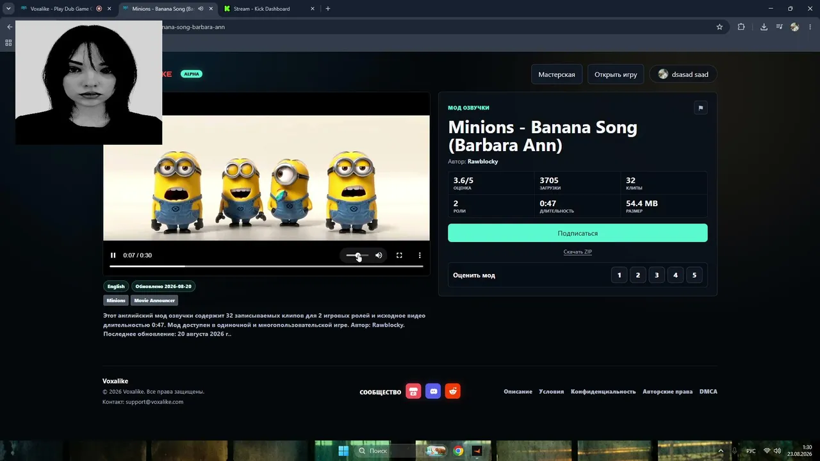Screen dimensions: 820x461
Task: Mute the audio indicator on the Minions tab
Action: 201,9
